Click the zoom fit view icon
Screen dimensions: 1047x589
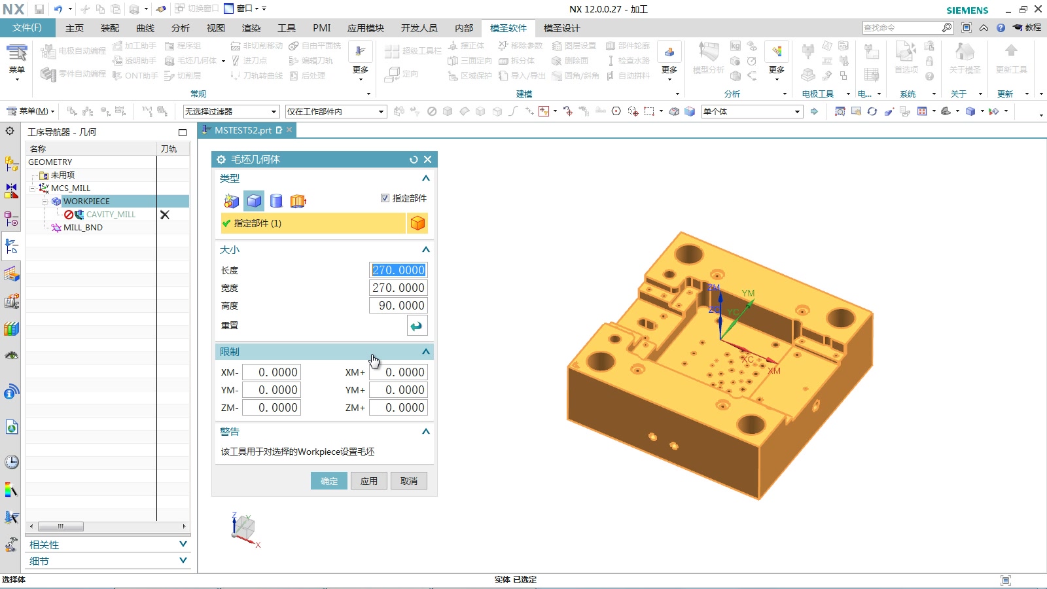[x=840, y=111]
